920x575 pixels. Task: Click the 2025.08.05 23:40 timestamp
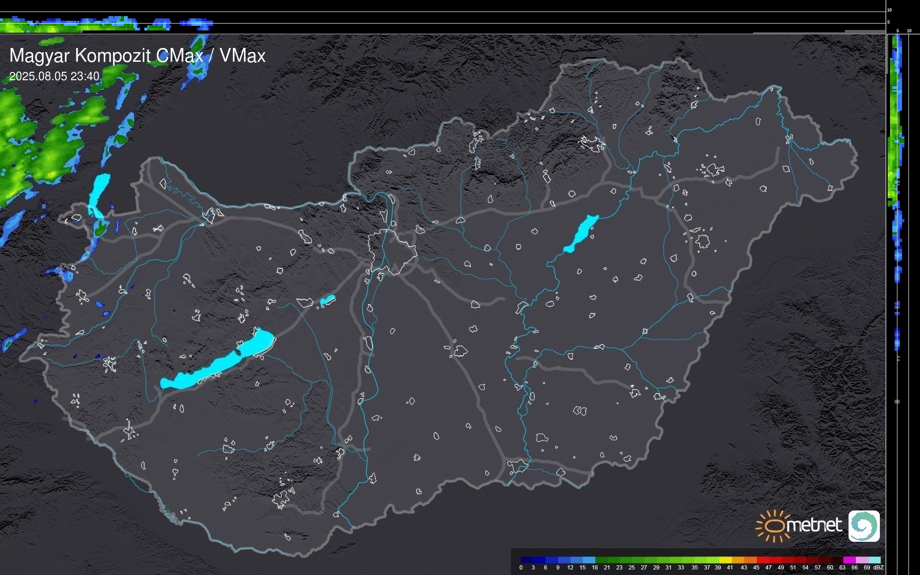coord(54,76)
